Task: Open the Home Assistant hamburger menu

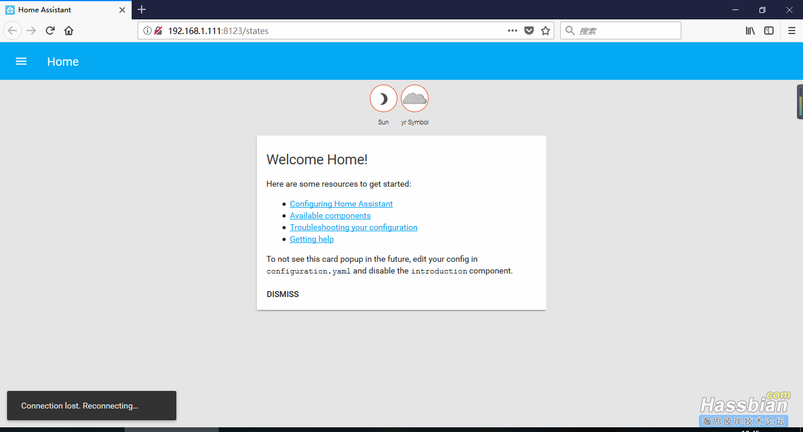Action: (21, 62)
